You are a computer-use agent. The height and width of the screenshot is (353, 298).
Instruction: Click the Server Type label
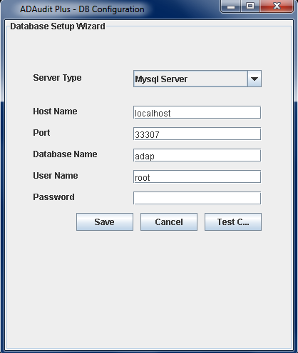pos(57,78)
